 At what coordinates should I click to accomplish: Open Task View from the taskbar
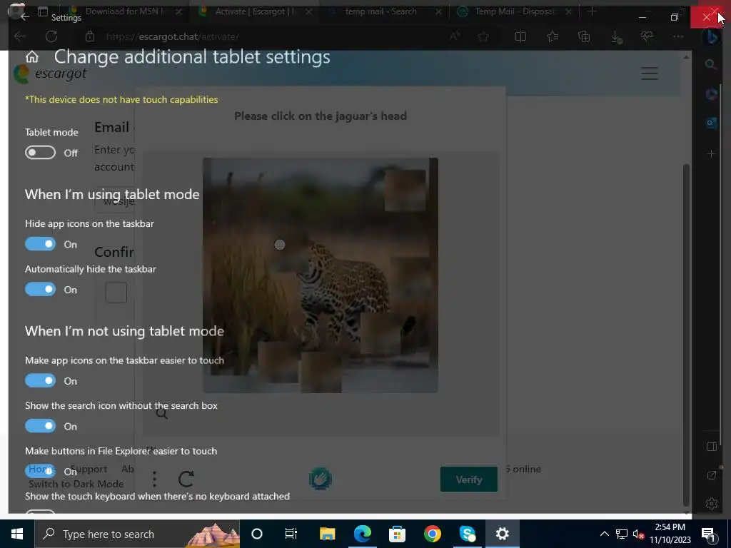(291, 534)
